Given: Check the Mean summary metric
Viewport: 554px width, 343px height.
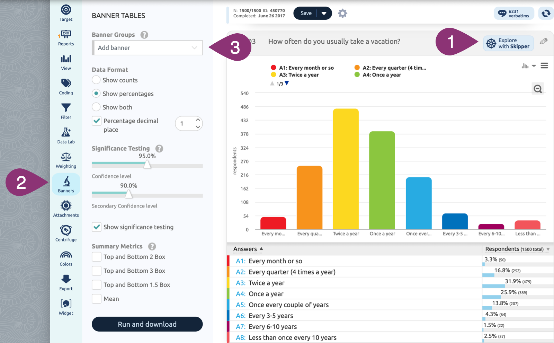Looking at the screenshot, I should [x=97, y=299].
